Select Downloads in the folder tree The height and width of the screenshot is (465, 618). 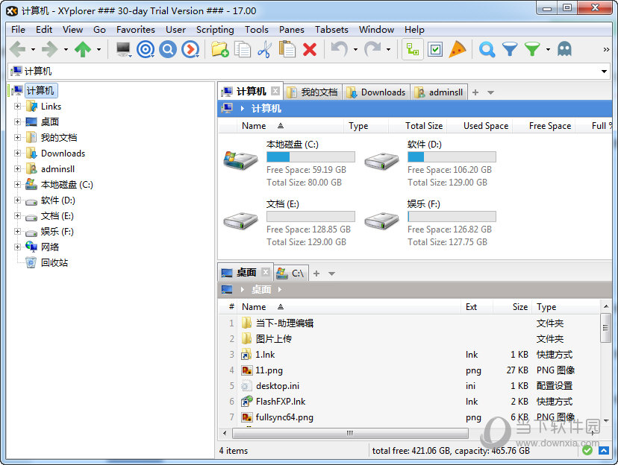pos(63,154)
